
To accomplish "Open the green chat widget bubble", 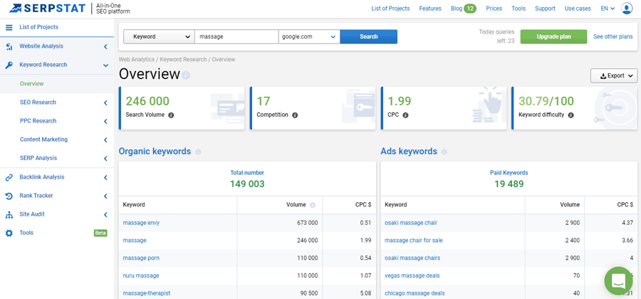I will pos(618,280).
